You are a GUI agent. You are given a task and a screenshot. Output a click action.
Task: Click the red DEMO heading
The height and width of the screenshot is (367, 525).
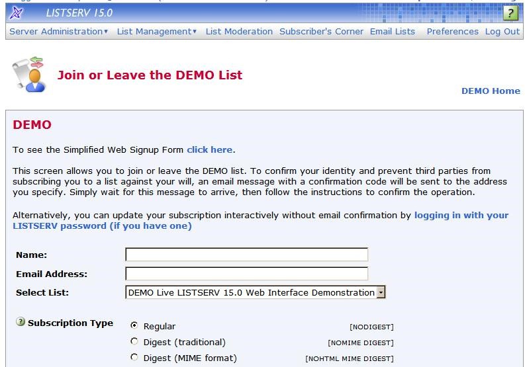pyautogui.click(x=32, y=125)
